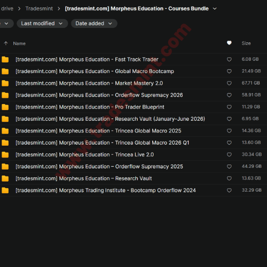This screenshot has width=267, height=267.
Task: Go to the drive breadcrumb root
Action: tap(7, 9)
